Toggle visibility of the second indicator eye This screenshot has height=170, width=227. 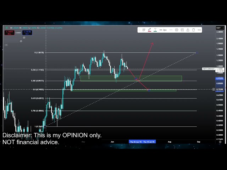tap(21, 41)
